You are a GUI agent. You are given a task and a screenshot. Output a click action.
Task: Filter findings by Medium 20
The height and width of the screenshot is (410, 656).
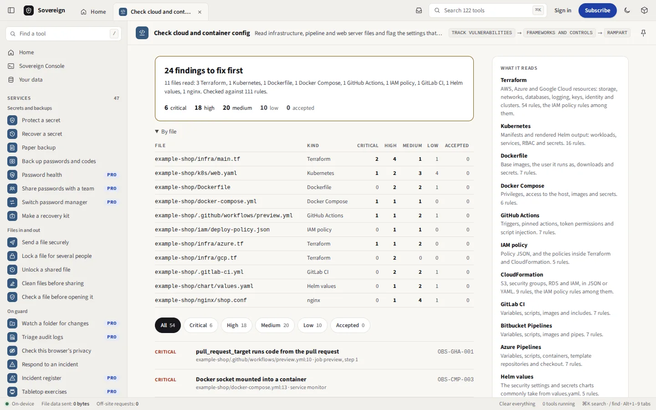click(275, 325)
